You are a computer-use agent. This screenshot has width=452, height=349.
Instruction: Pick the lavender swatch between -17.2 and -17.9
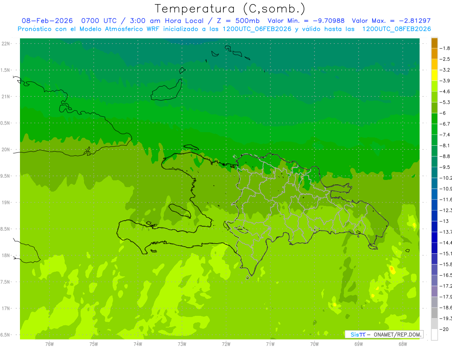[x=434, y=291]
